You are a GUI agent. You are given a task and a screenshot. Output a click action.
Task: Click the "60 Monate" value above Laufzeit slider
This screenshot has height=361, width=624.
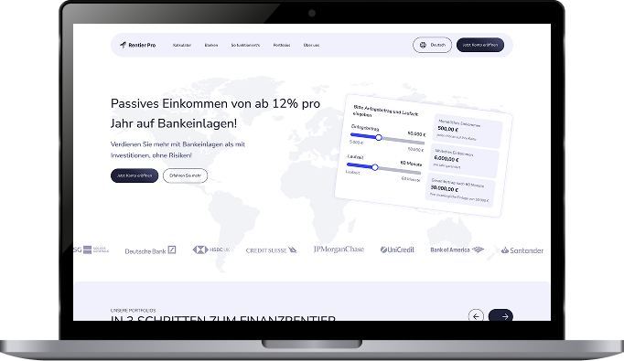[x=411, y=163]
